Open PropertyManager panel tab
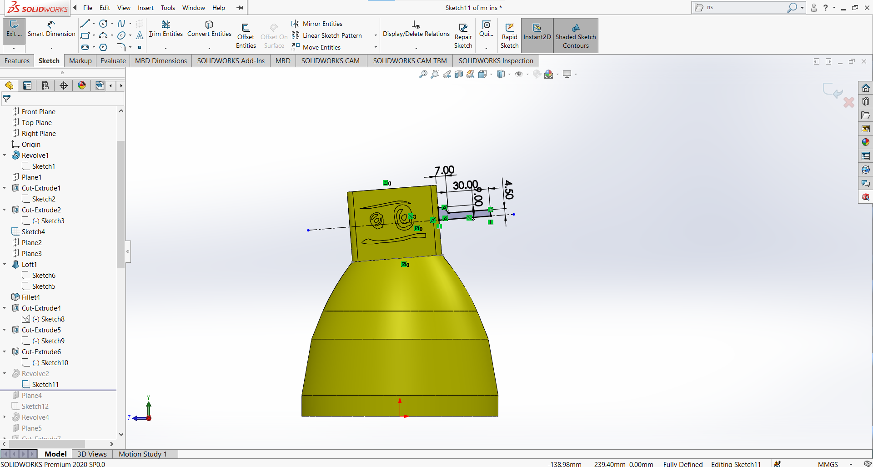Image resolution: width=873 pixels, height=467 pixels. [27, 85]
